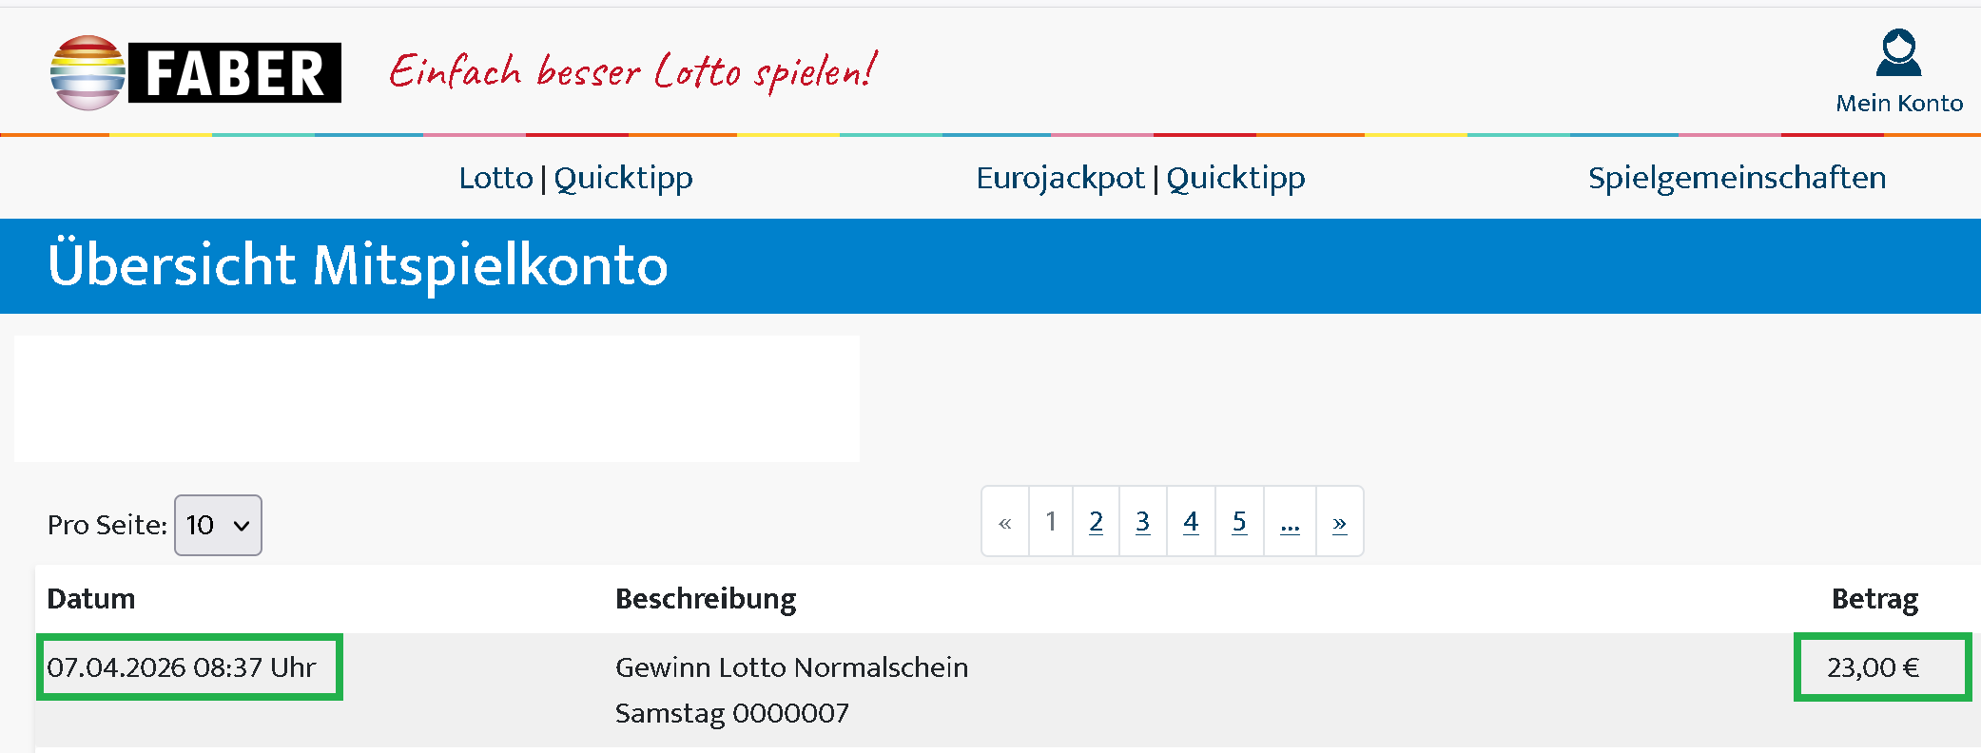The image size is (1981, 753).
Task: Click the Faber rainbow globe logo
Action: tap(87, 73)
